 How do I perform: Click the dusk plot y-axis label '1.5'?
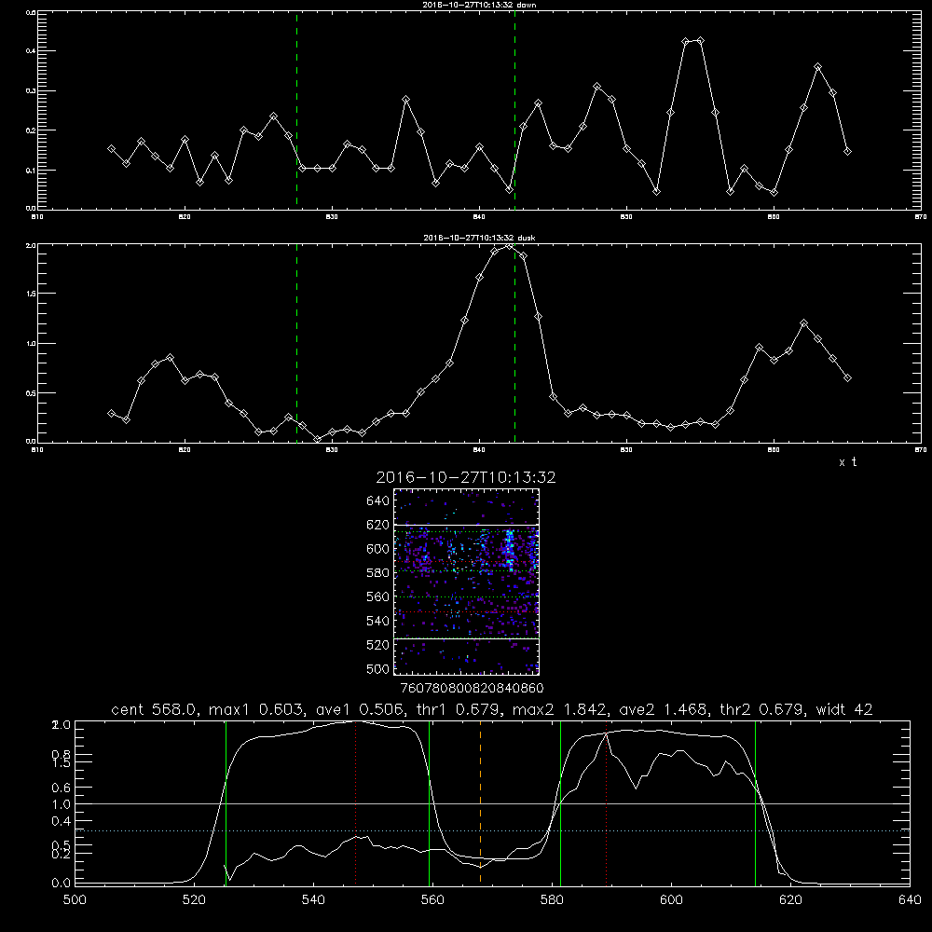click(x=31, y=294)
